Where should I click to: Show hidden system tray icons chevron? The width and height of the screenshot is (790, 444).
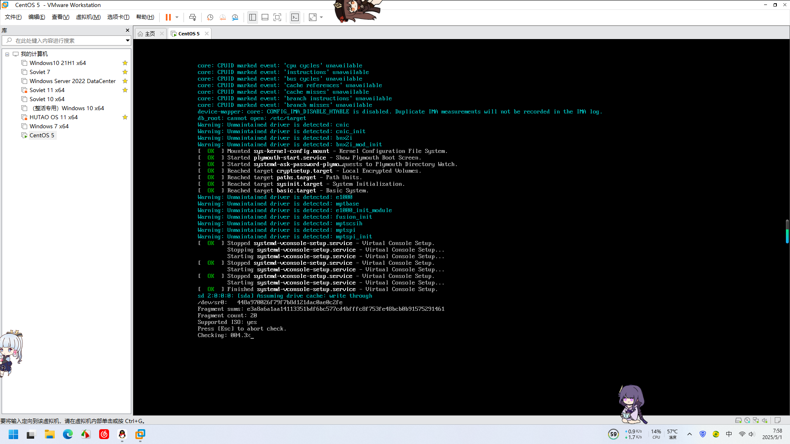[x=690, y=434]
